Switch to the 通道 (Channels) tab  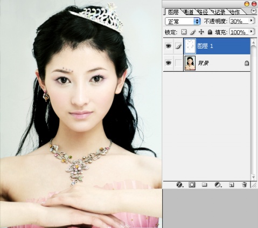point(189,12)
